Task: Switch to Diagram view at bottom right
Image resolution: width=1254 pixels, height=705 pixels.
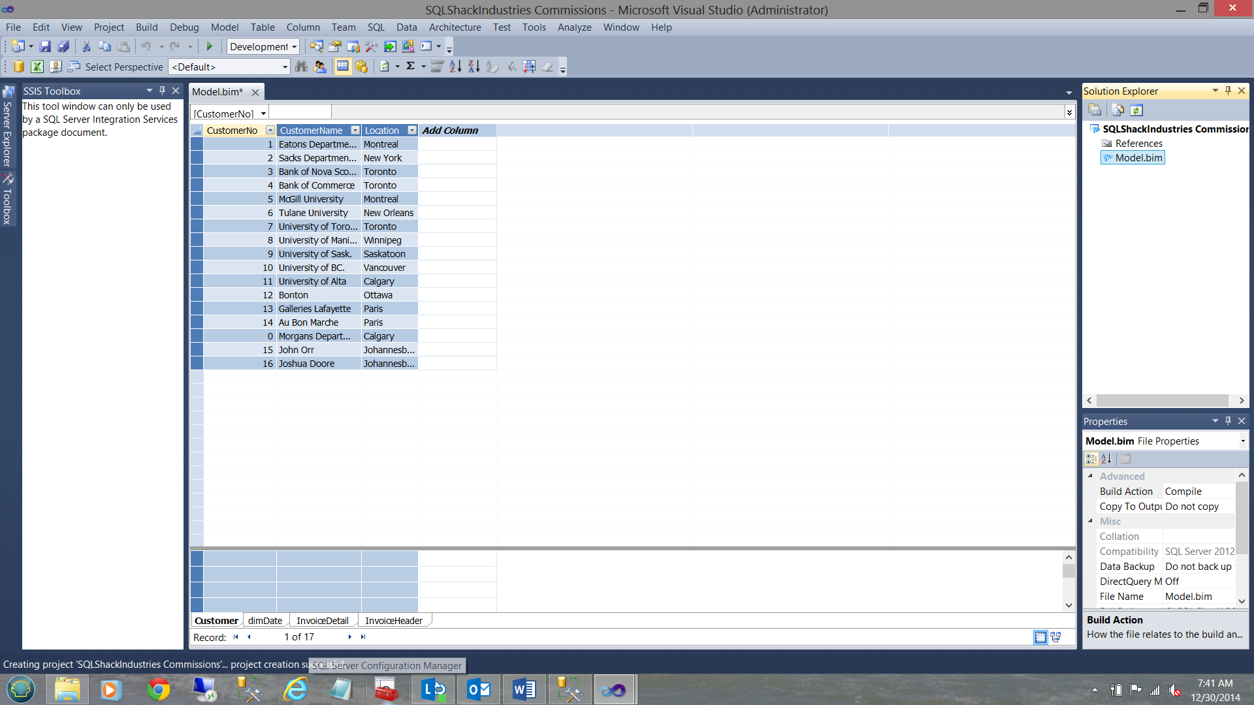Action: [1055, 637]
